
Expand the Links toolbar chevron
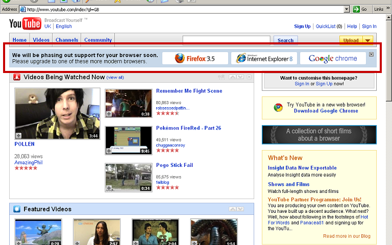[x=388, y=8]
